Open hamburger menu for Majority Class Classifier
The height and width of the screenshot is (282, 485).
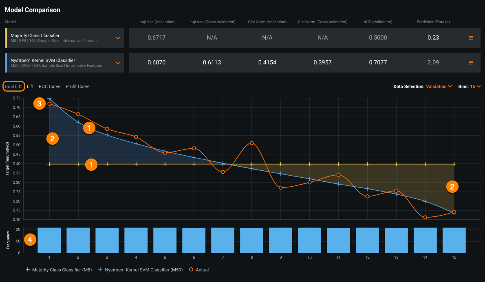(471, 38)
